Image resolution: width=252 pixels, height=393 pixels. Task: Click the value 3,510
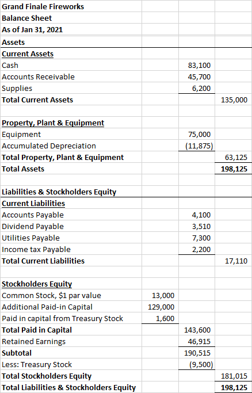point(201,226)
